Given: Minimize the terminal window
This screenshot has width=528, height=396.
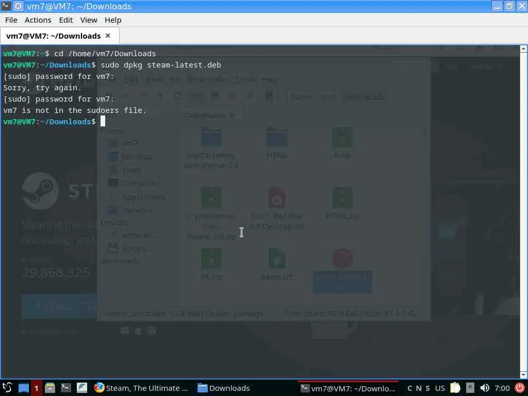Looking at the screenshot, I should [x=497, y=6].
